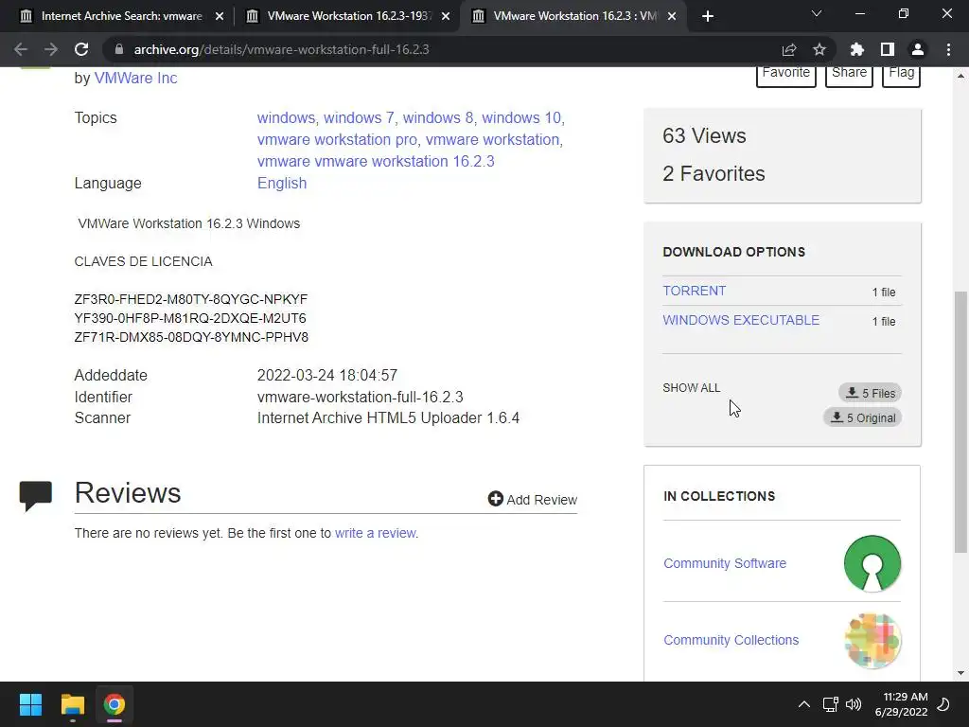Click the page vertical scrollbar thumb
The height and width of the screenshot is (727, 969).
[960, 421]
